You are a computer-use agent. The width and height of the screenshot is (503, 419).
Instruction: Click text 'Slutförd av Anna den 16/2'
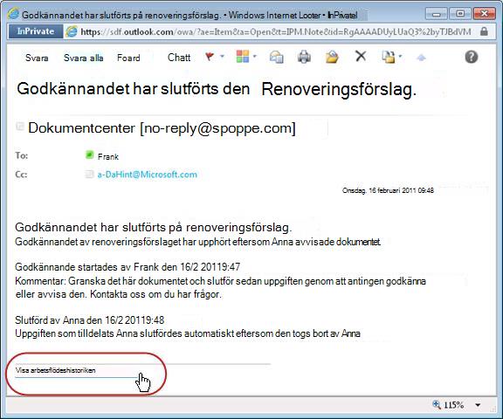tap(69, 320)
